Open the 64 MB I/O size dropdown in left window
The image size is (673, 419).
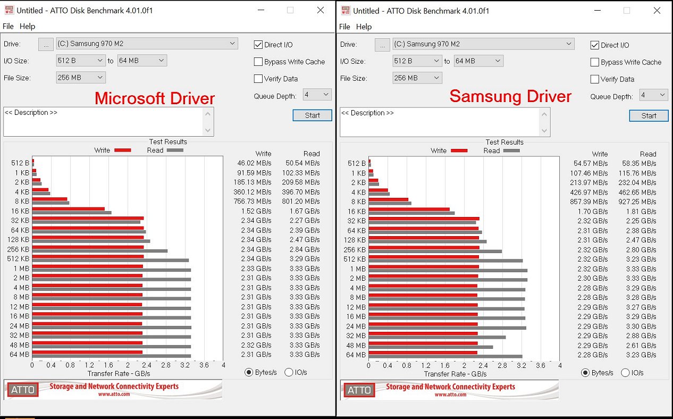pos(142,61)
